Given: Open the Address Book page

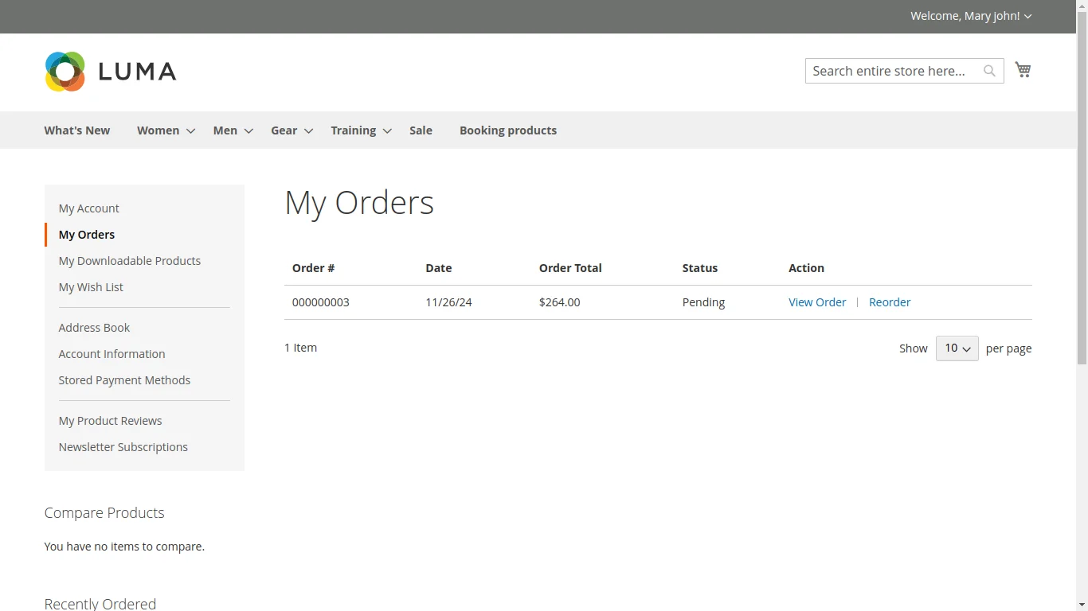Looking at the screenshot, I should click(94, 327).
